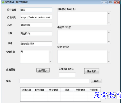Focus the 名称 field containing 淘宝名称
The image size is (124, 103).
(x=36, y=25)
